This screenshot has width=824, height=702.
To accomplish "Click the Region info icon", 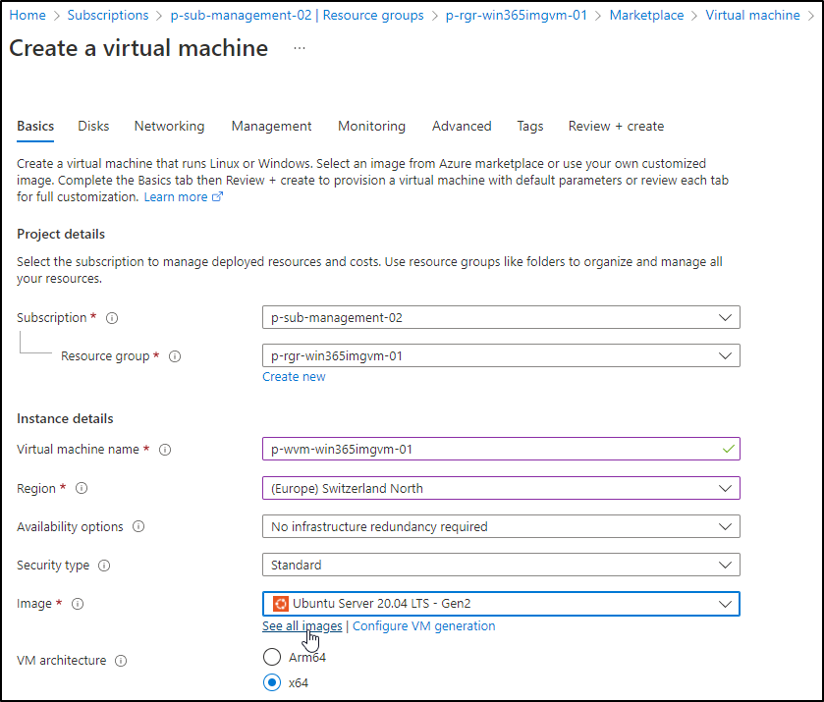I will 82,488.
